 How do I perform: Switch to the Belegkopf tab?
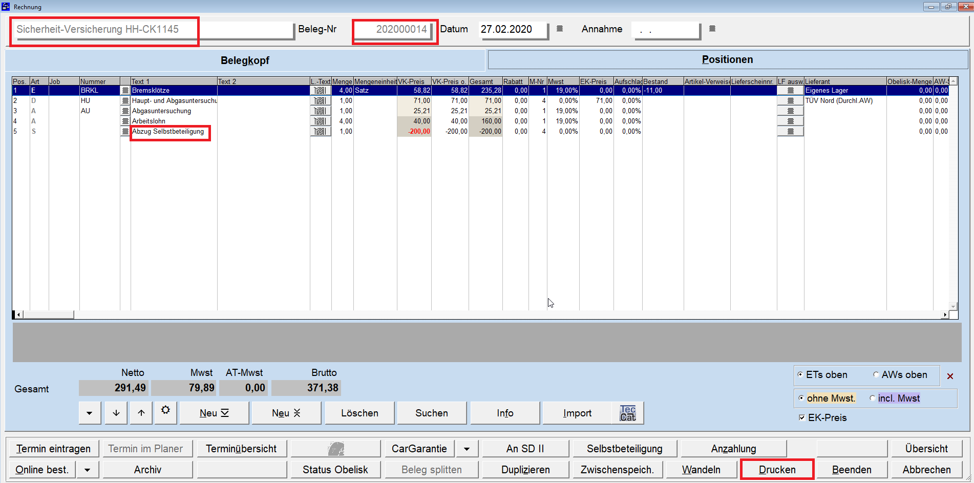pyautogui.click(x=245, y=60)
